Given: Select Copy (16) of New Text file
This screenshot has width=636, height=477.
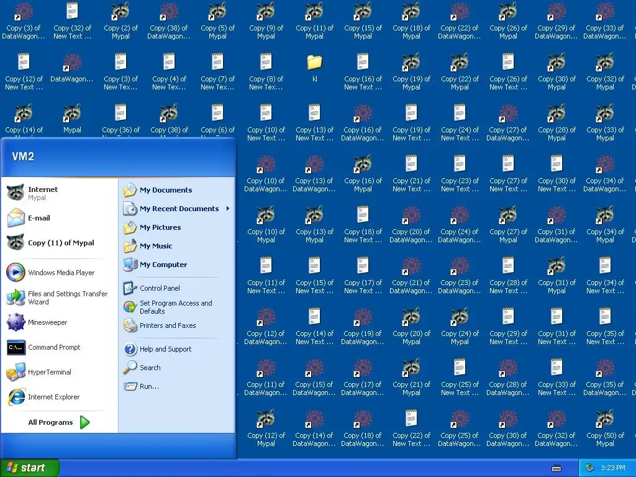Looking at the screenshot, I should 363,72.
